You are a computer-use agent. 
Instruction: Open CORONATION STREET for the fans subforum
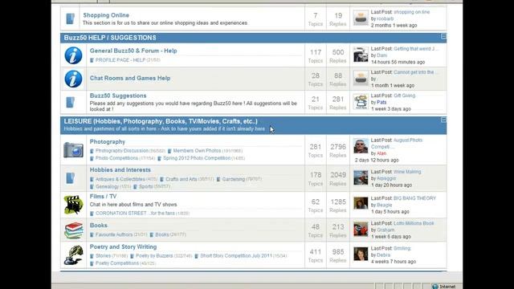pos(135,214)
